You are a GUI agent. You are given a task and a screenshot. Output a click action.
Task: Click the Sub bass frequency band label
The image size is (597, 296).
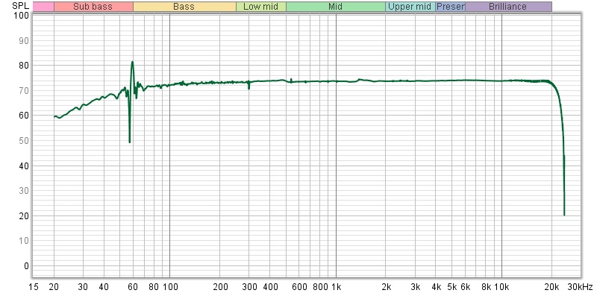tap(94, 7)
